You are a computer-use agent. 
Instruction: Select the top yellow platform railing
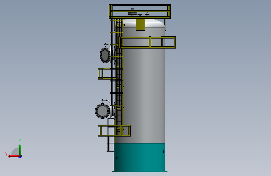(140, 12)
